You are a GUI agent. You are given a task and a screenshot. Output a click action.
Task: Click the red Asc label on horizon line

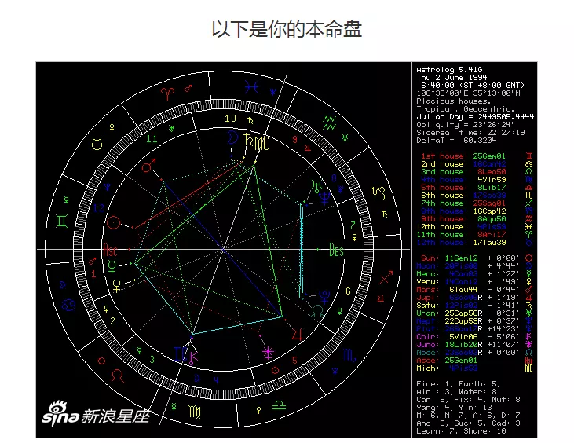point(110,251)
